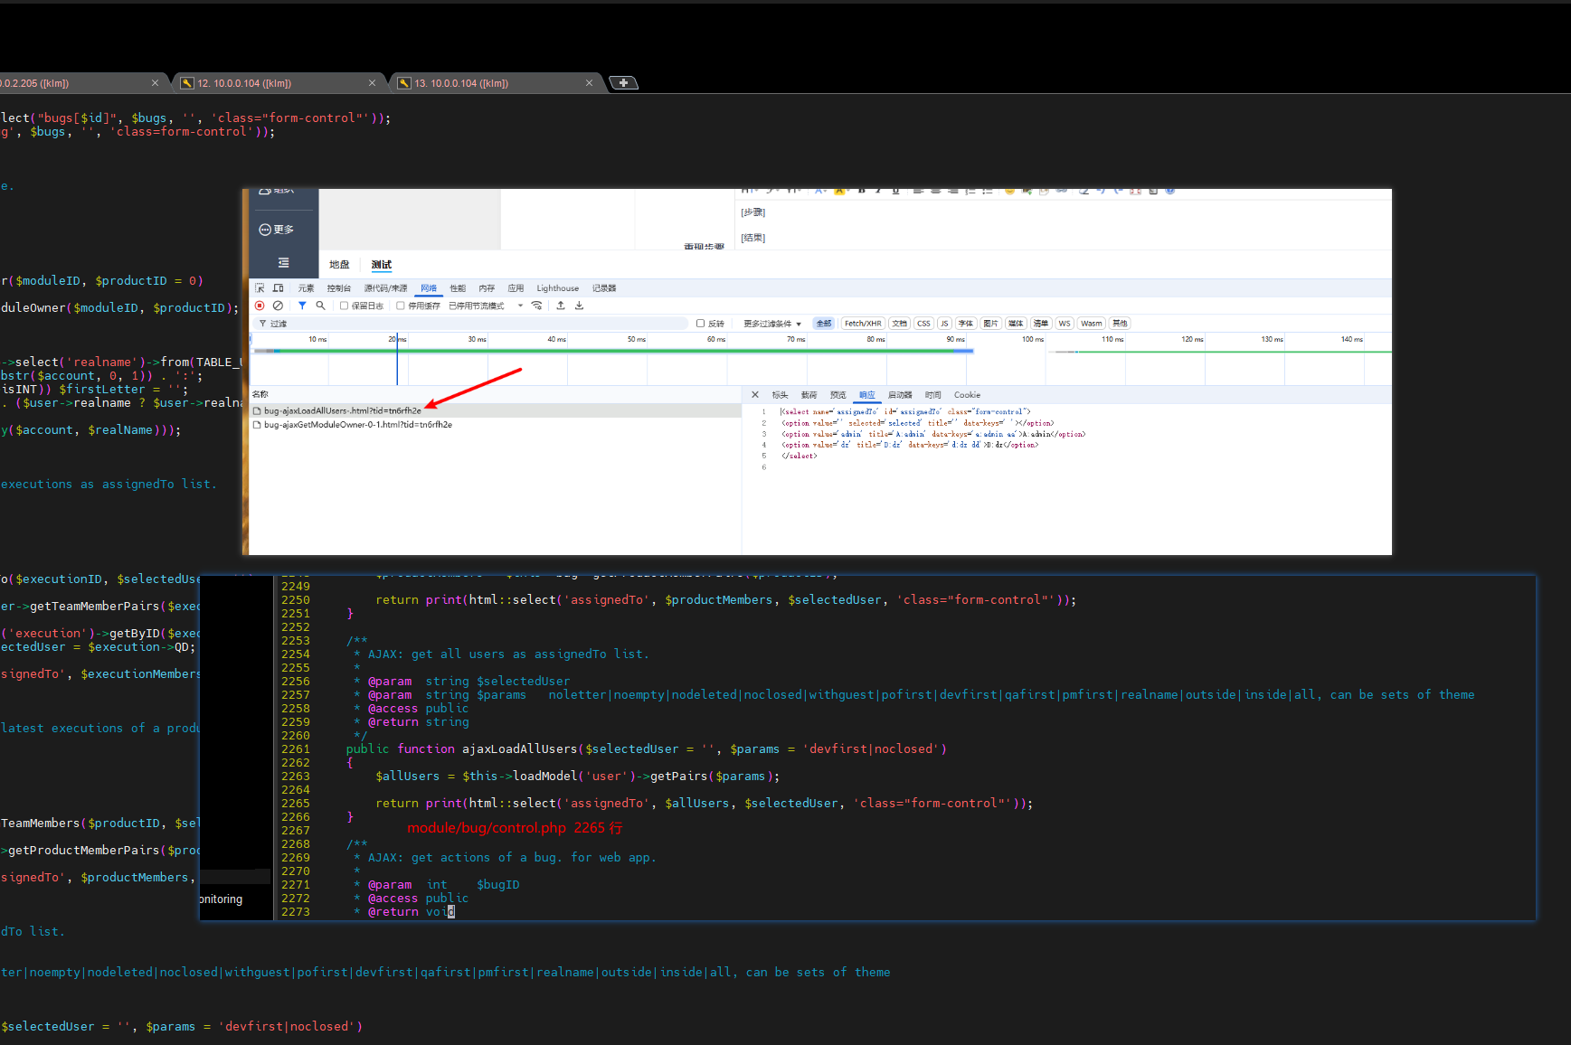Switch to the 元素 (Elements) DevTools tab
Viewport: 1571px width, 1045px height.
pos(307,288)
